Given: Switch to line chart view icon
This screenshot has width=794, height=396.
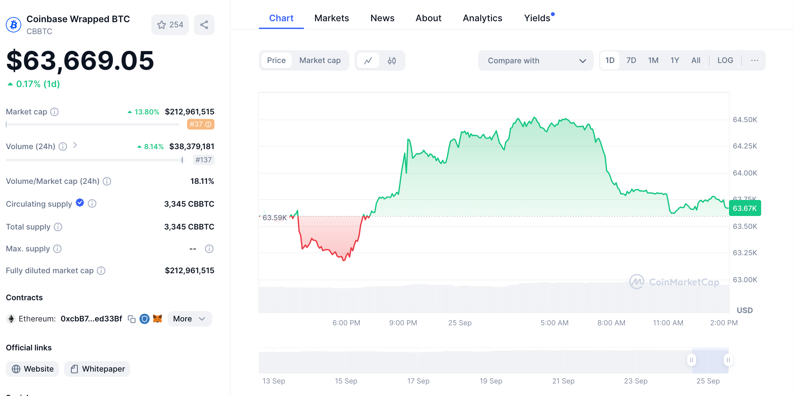Looking at the screenshot, I should tap(368, 60).
